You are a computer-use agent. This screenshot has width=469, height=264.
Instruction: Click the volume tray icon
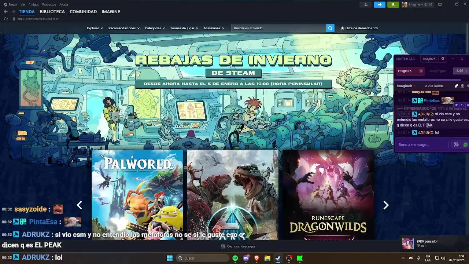(x=443, y=258)
